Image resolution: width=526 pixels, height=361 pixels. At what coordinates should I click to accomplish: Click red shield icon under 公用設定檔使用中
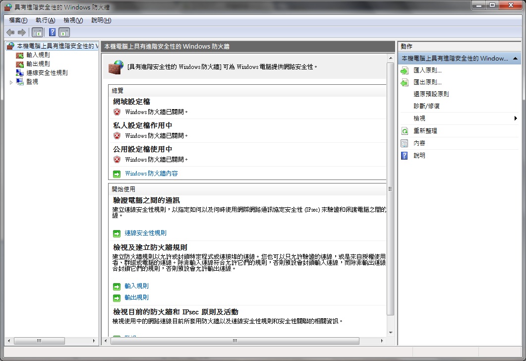pyautogui.click(x=117, y=159)
